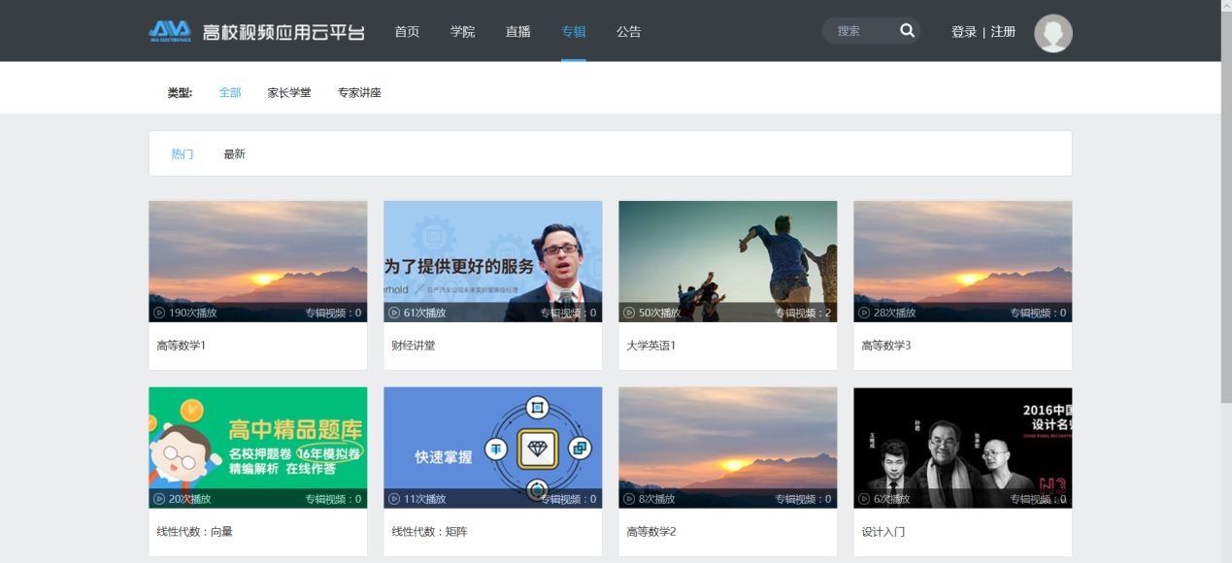Click play icon beside 61次播放

pos(393,313)
